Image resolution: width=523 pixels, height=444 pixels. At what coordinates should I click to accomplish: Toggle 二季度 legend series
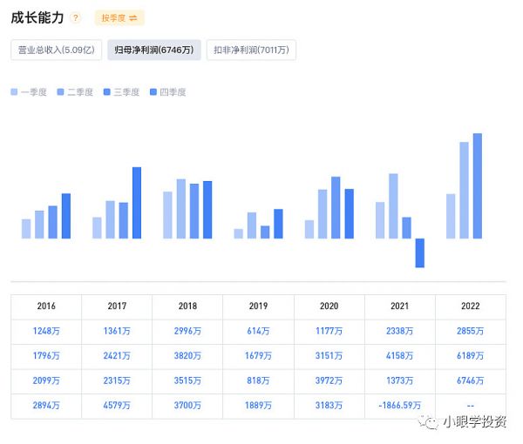click(77, 92)
